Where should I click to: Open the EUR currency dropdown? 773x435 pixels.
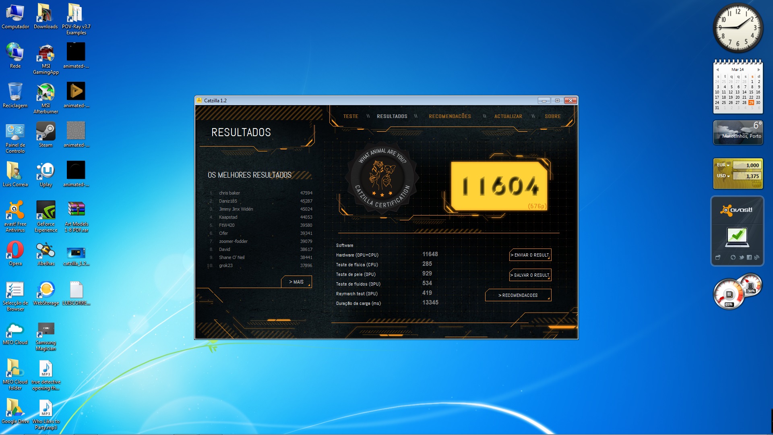tap(723, 165)
